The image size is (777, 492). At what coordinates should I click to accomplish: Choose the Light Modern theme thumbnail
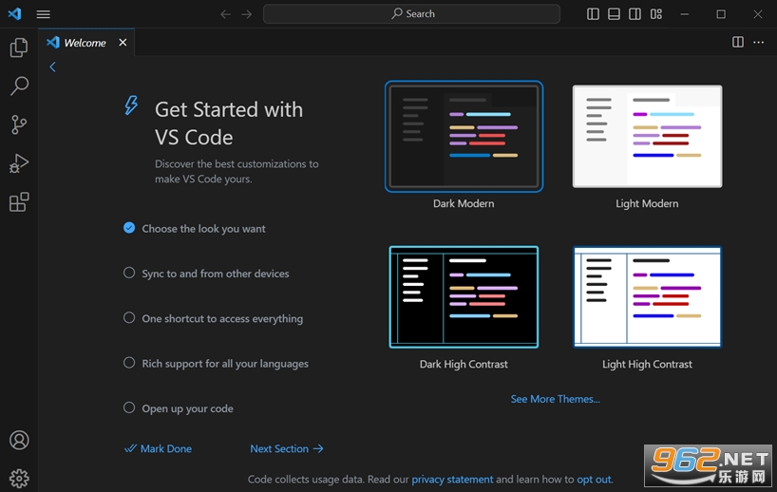tap(647, 136)
